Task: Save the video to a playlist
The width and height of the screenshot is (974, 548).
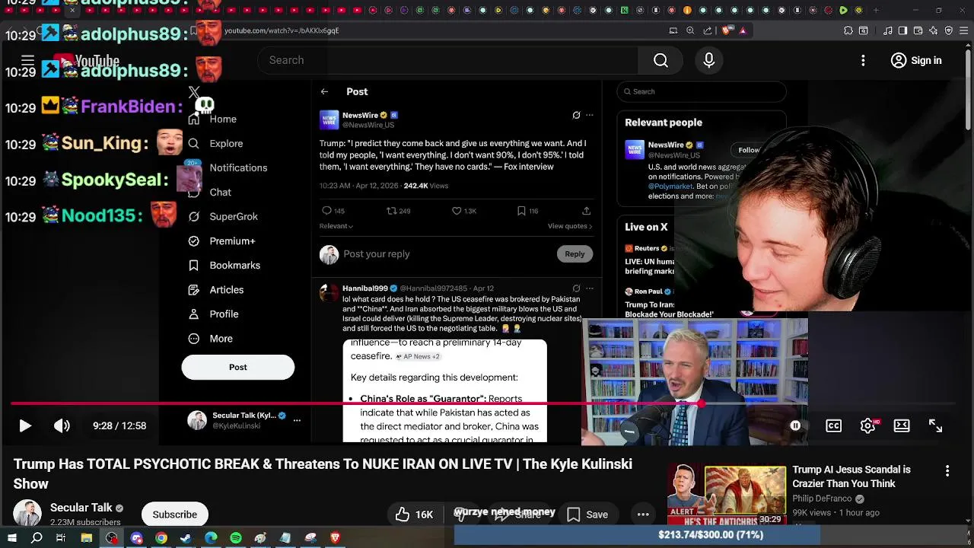Action: tap(587, 515)
